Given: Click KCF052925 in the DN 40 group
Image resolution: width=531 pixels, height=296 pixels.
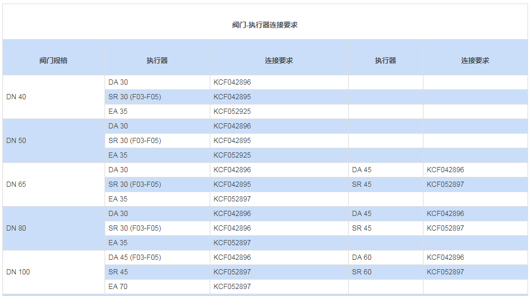Looking at the screenshot, I should pyautogui.click(x=232, y=112).
